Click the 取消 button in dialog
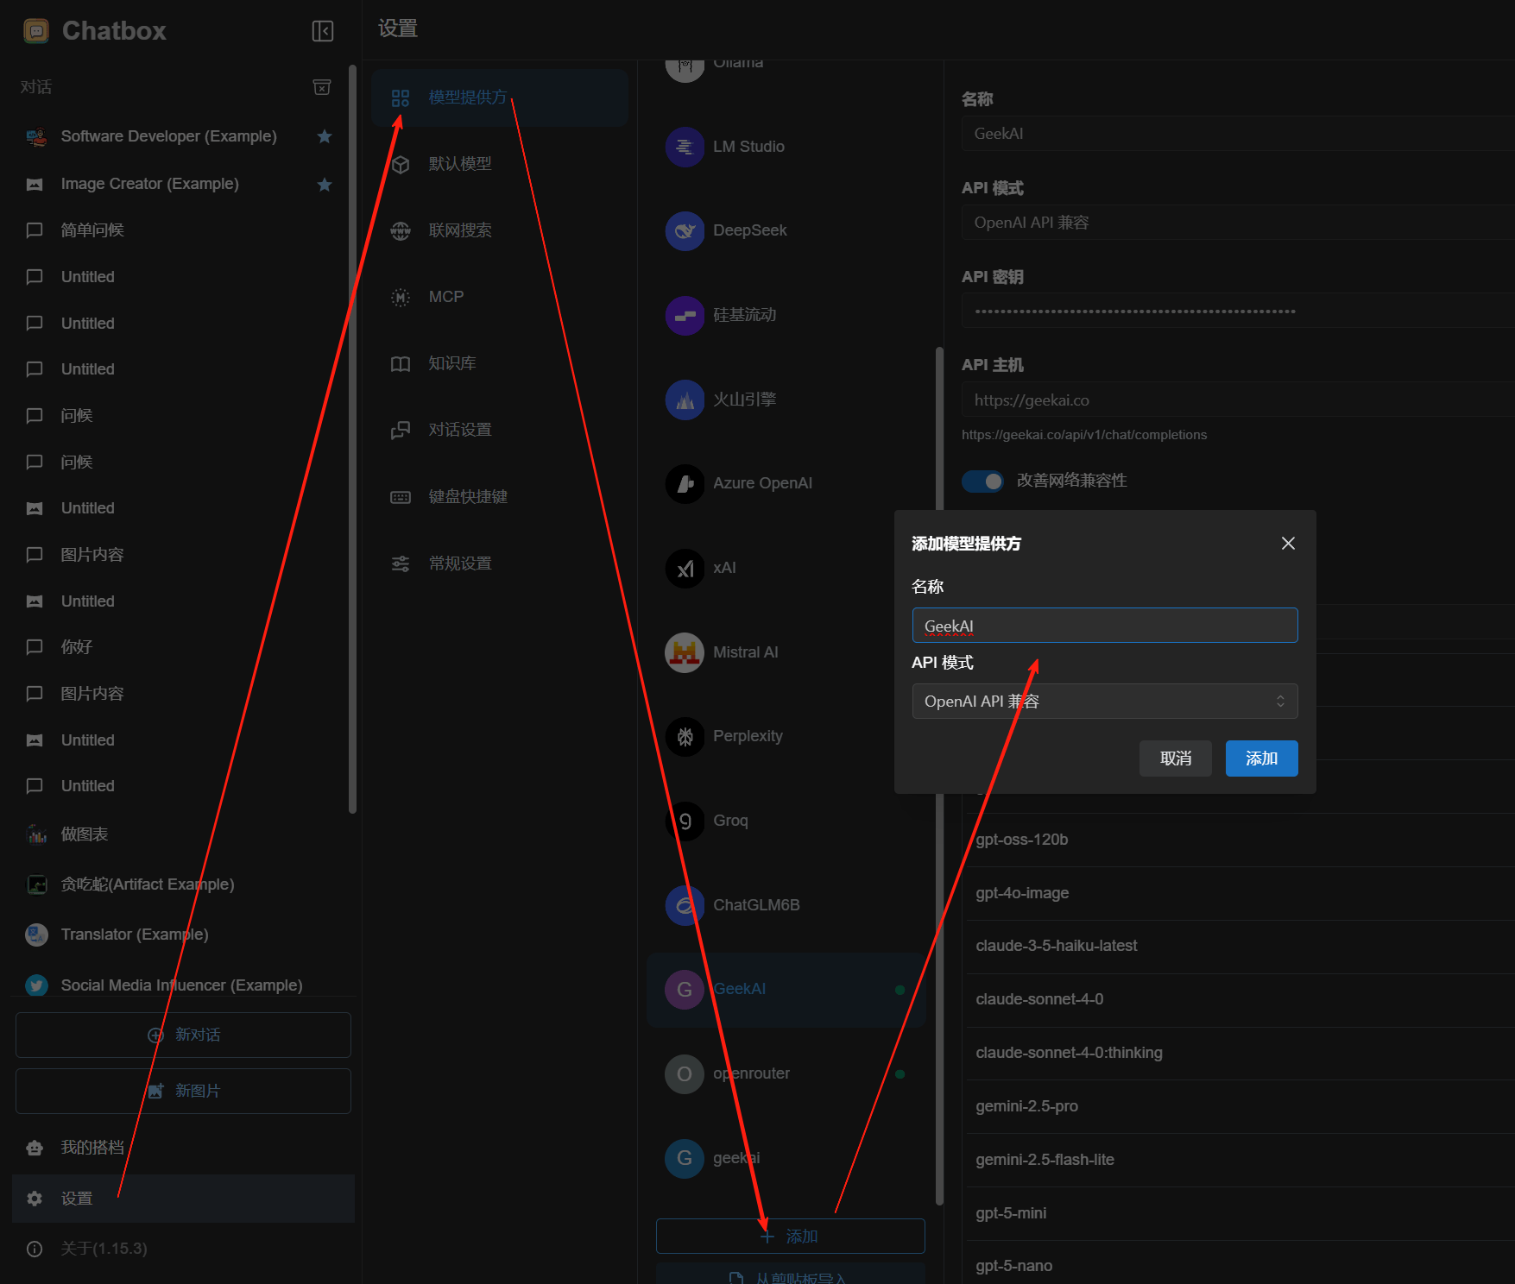The width and height of the screenshot is (1515, 1284). (1176, 758)
